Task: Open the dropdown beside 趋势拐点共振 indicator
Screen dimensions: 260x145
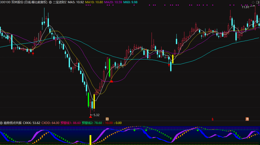Action: pyautogui.click(x=1, y=123)
